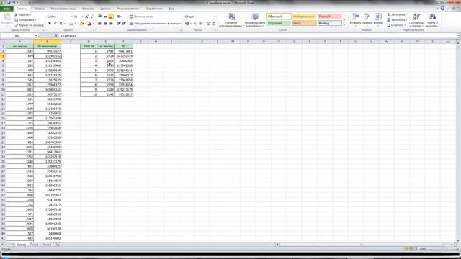Align cell content to the middle
This screenshot has width=461, height=259.
[105, 17]
